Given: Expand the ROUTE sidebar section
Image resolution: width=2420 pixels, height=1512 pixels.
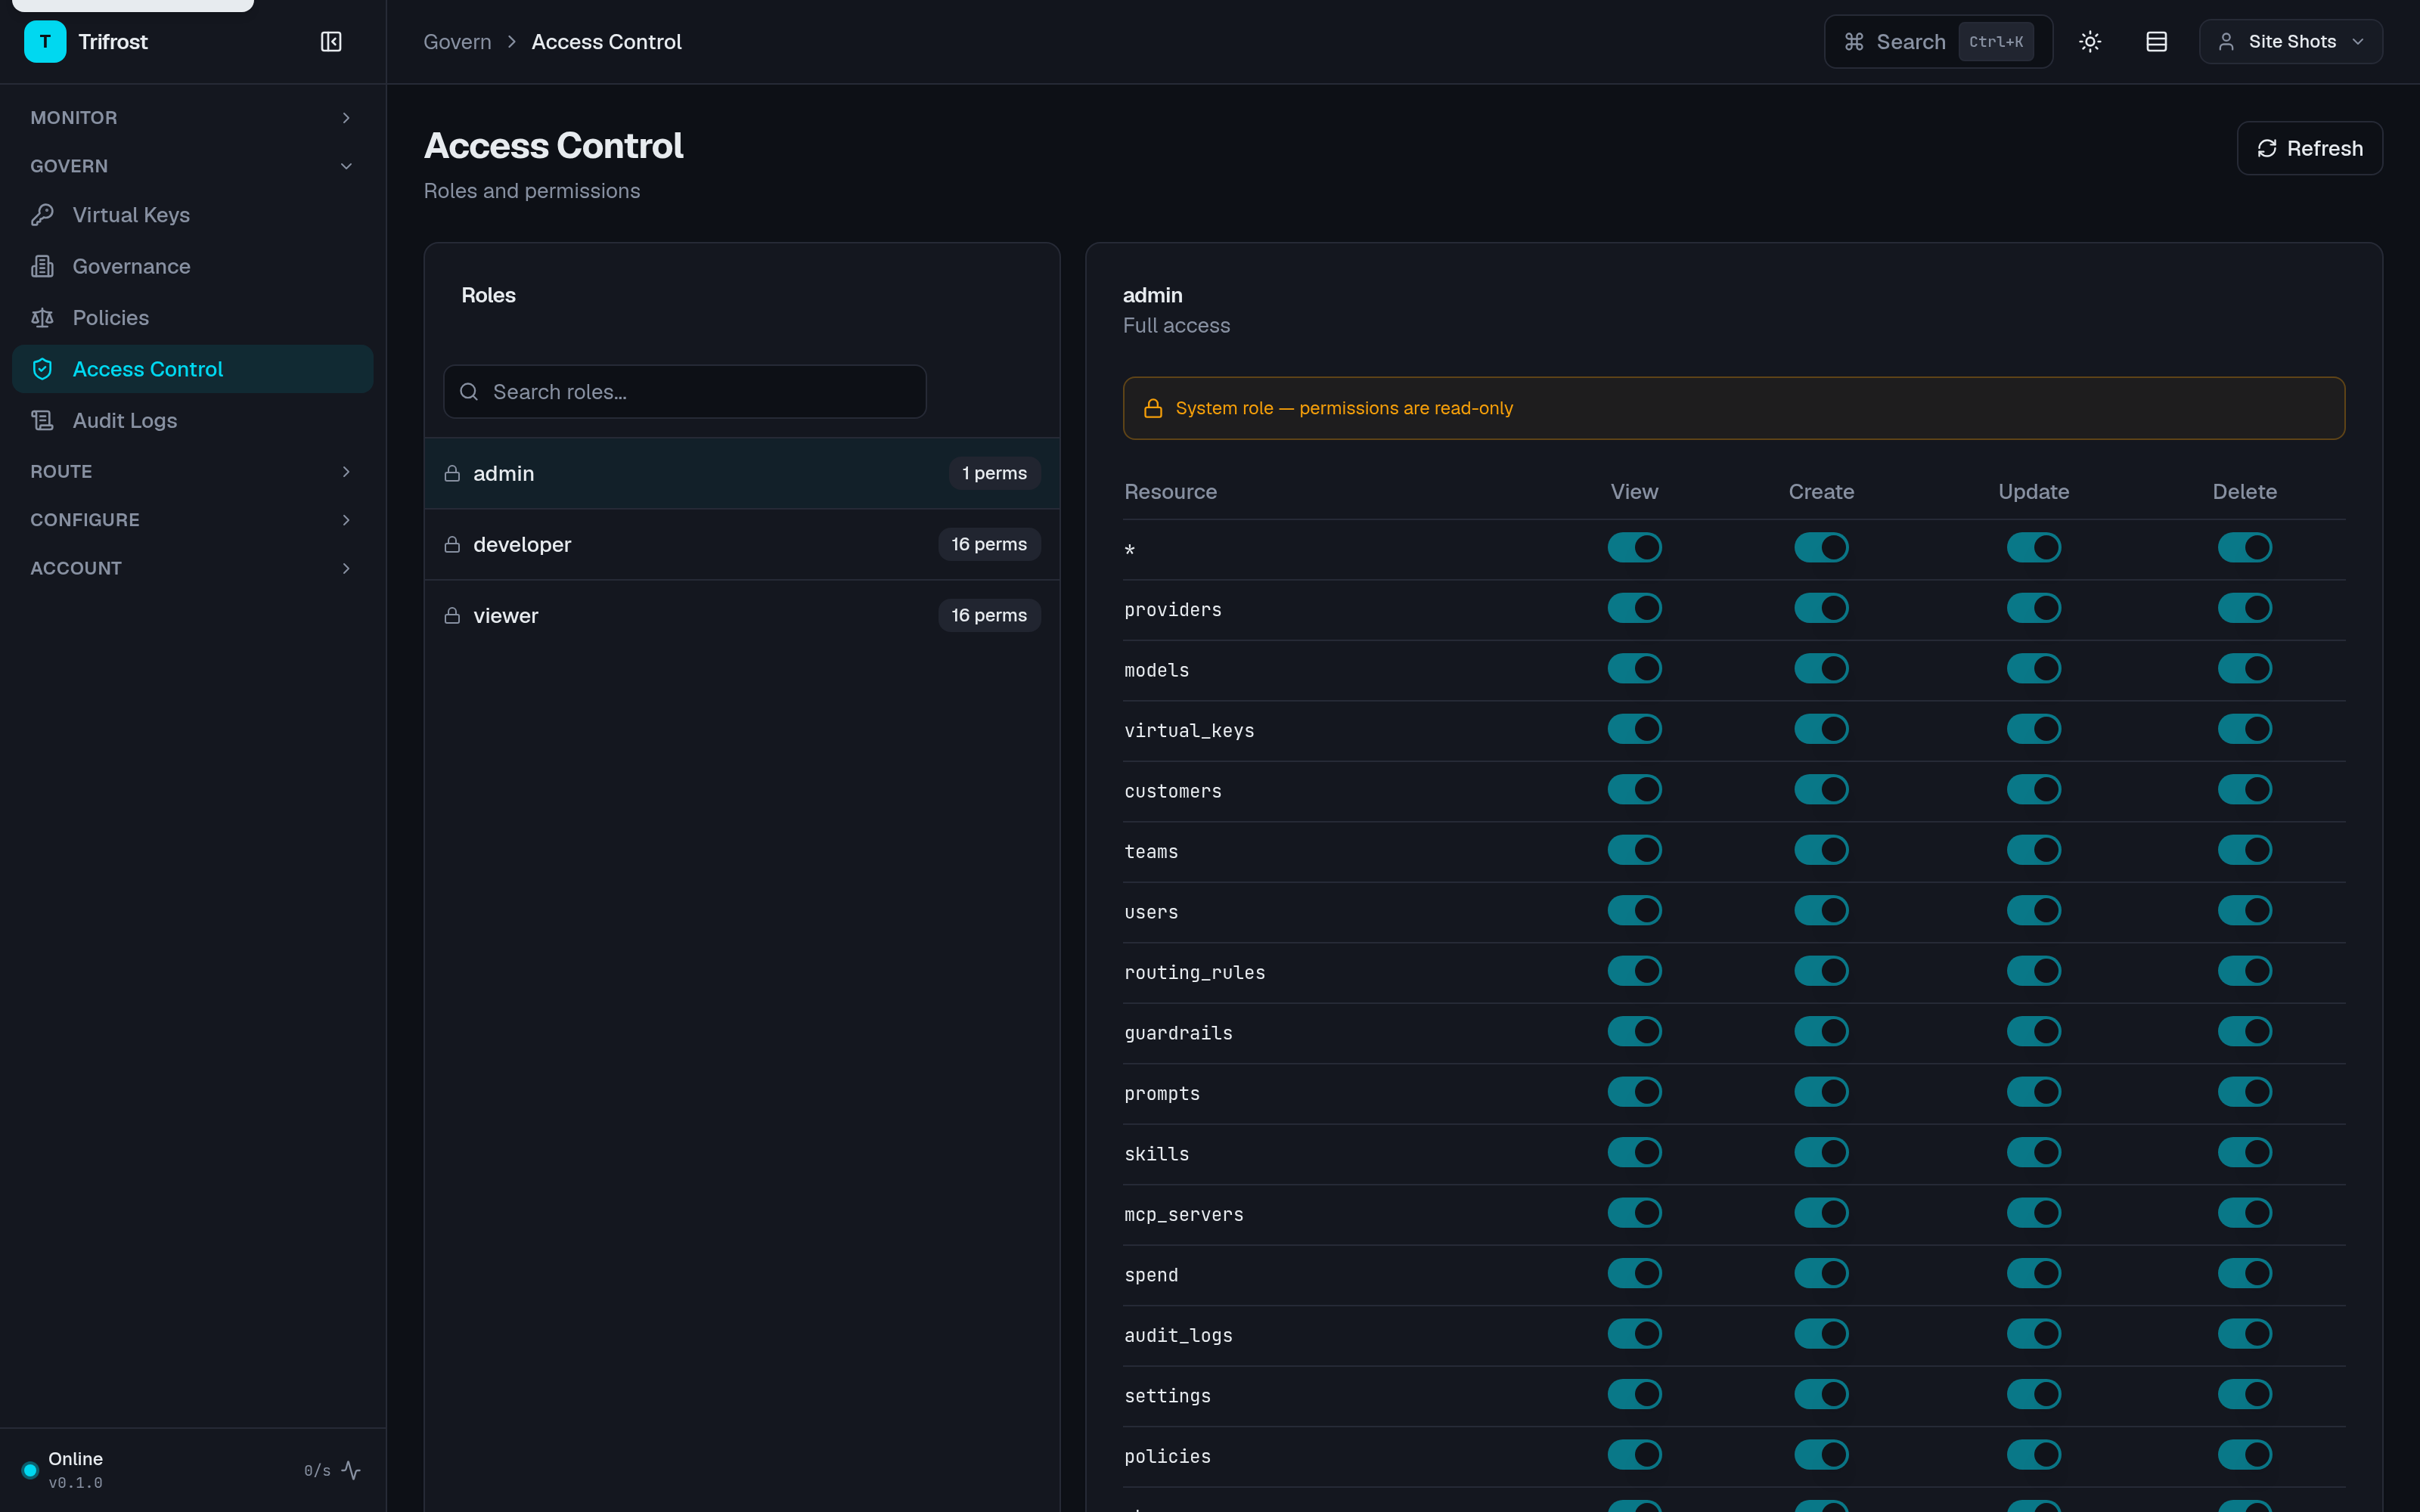Looking at the screenshot, I should coord(192,471).
